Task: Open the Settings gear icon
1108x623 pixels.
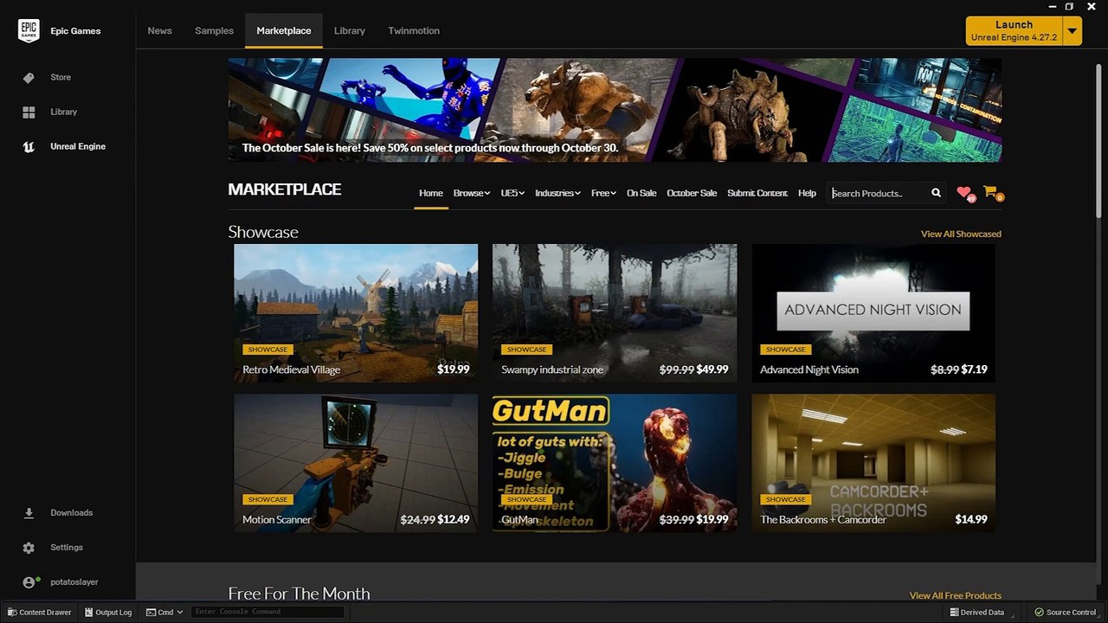Action: pos(29,548)
